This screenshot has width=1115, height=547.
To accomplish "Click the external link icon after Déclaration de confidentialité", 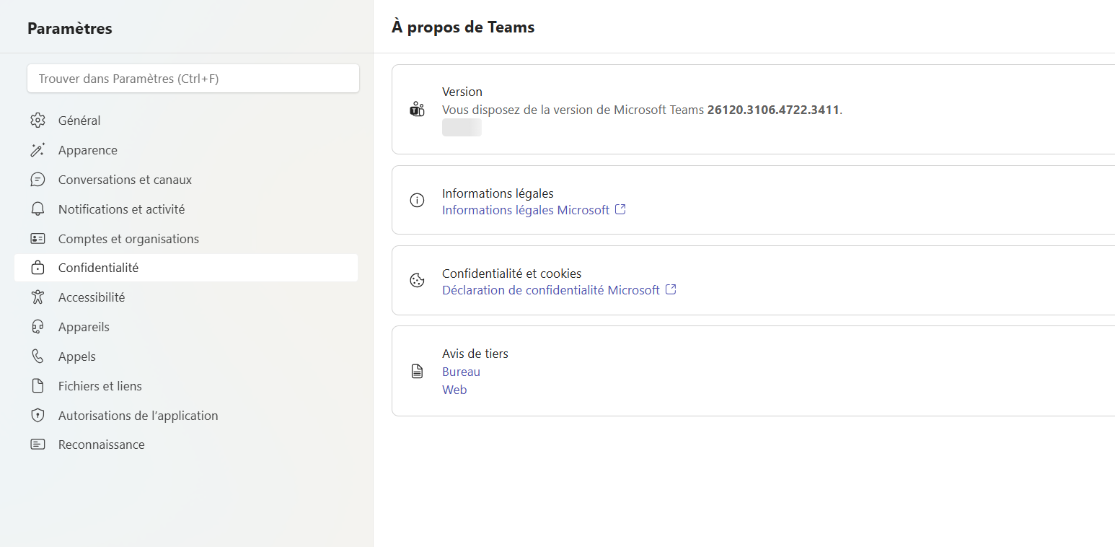I will (671, 290).
